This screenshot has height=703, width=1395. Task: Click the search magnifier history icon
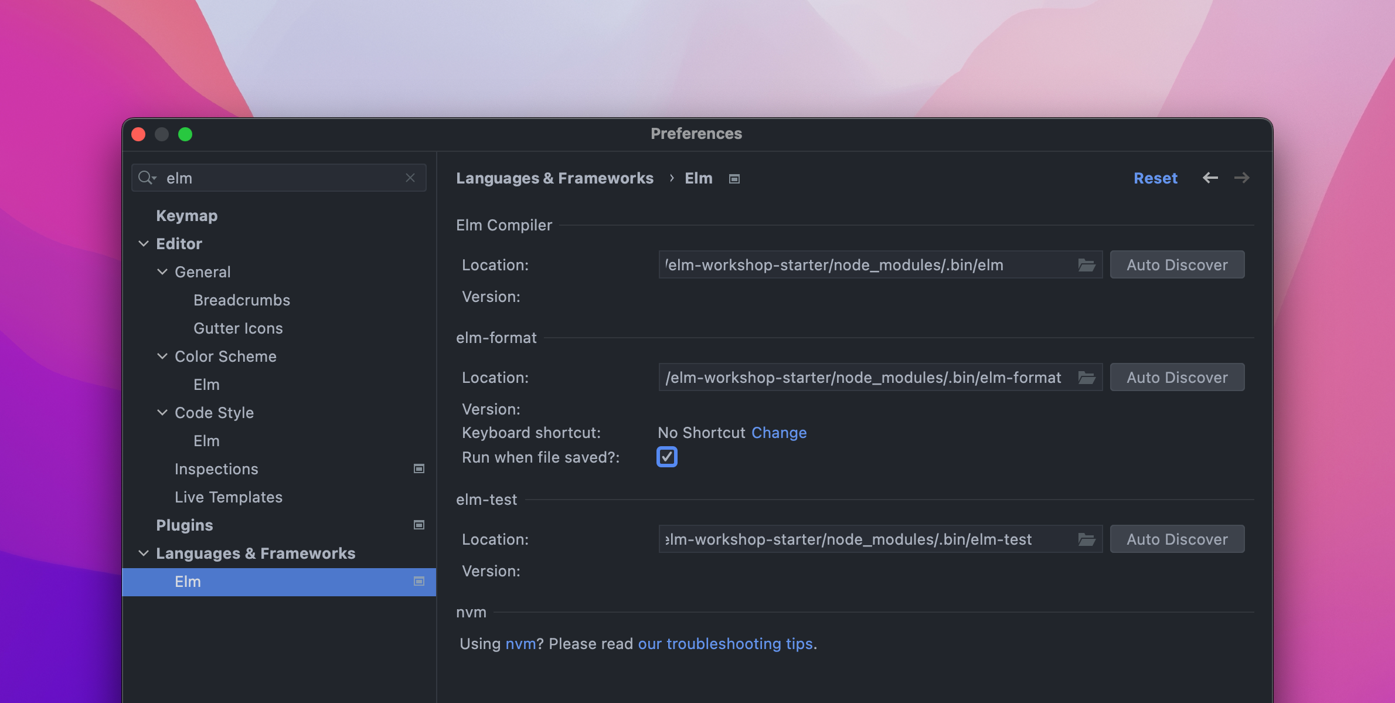[147, 178]
